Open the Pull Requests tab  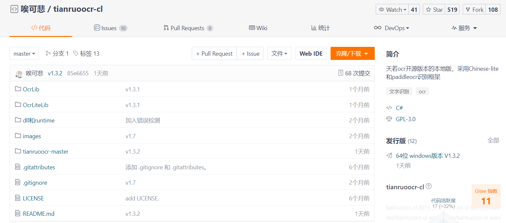189,28
